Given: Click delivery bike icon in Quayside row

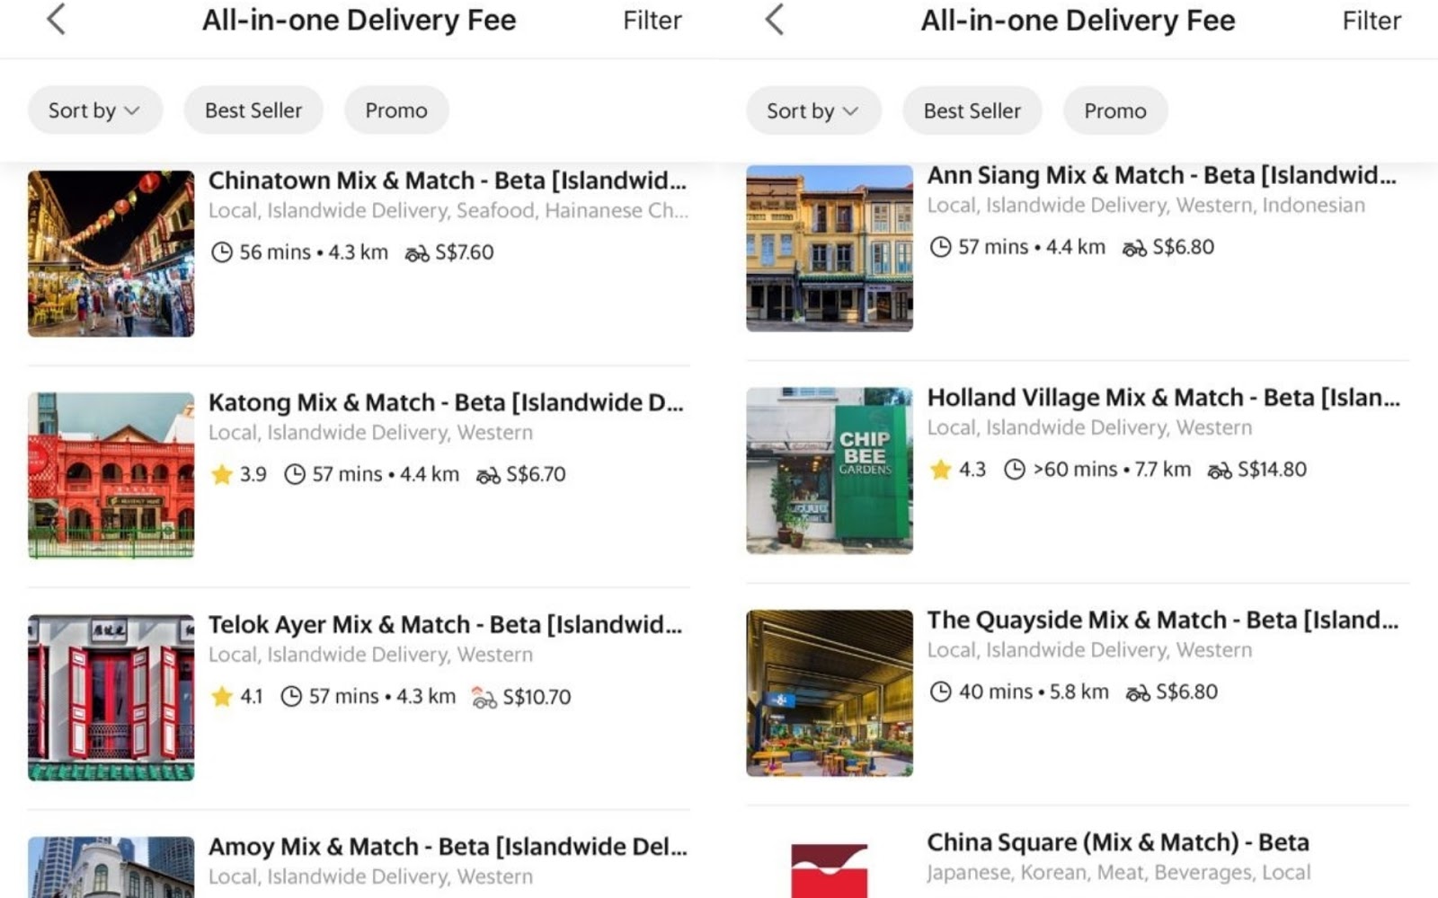Looking at the screenshot, I should coord(1138,692).
